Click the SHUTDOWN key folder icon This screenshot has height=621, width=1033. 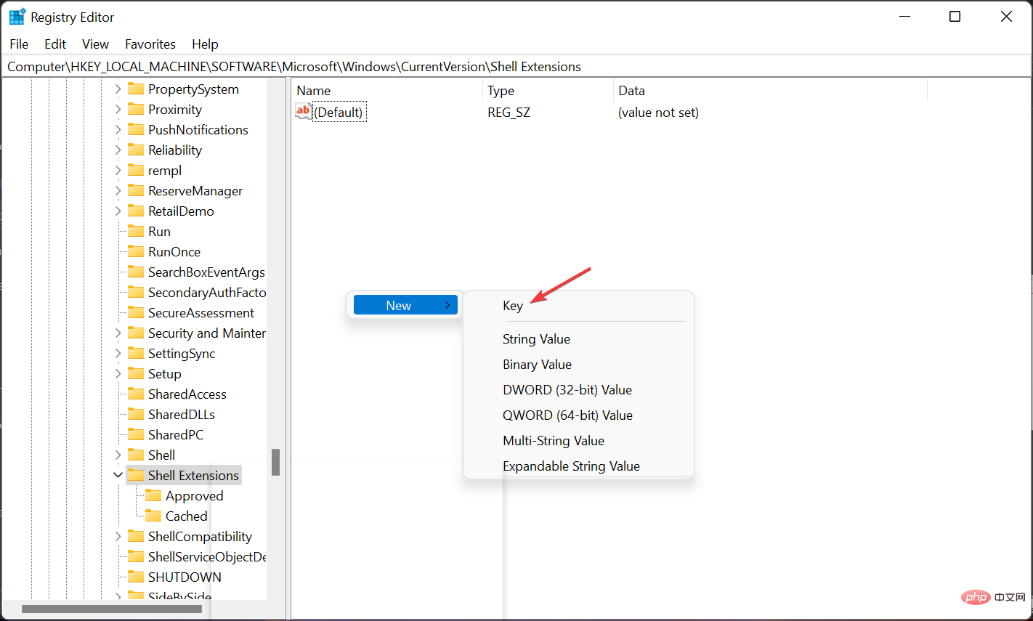tap(136, 577)
